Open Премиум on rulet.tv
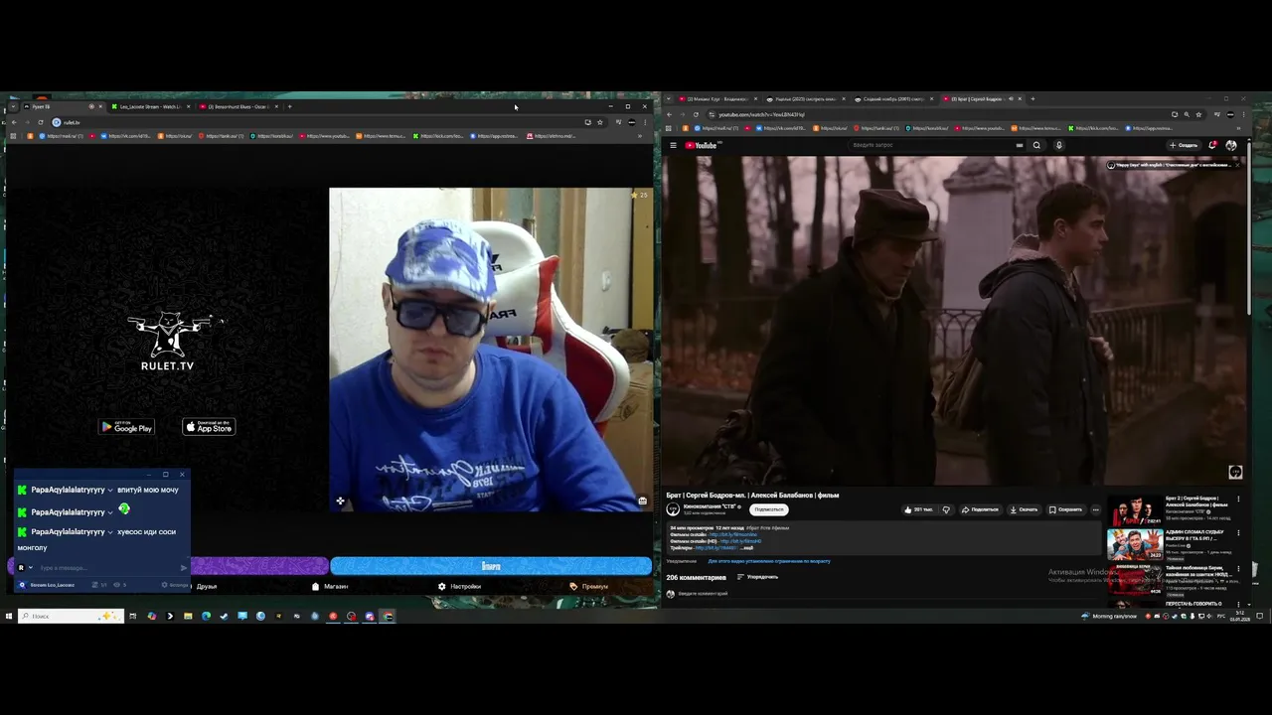Viewport: 1272px width, 715px height. click(589, 587)
